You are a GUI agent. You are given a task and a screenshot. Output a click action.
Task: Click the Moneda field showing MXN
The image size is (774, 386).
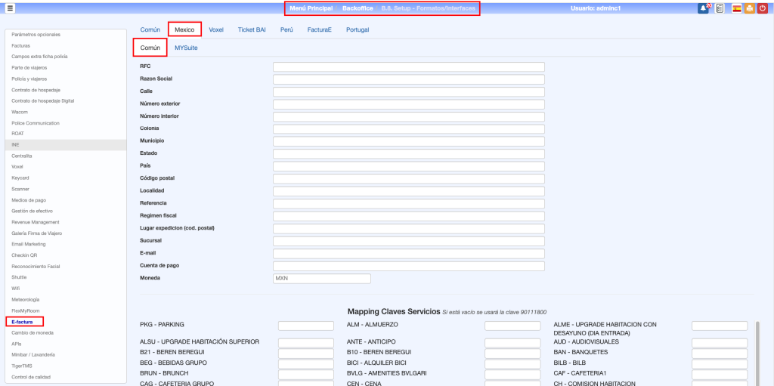click(x=321, y=278)
